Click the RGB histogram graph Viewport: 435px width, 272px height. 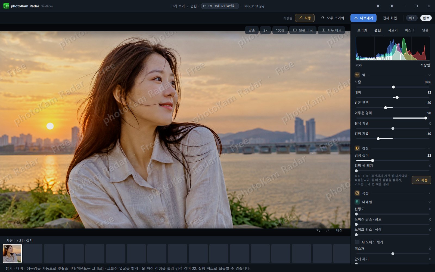pos(393,48)
